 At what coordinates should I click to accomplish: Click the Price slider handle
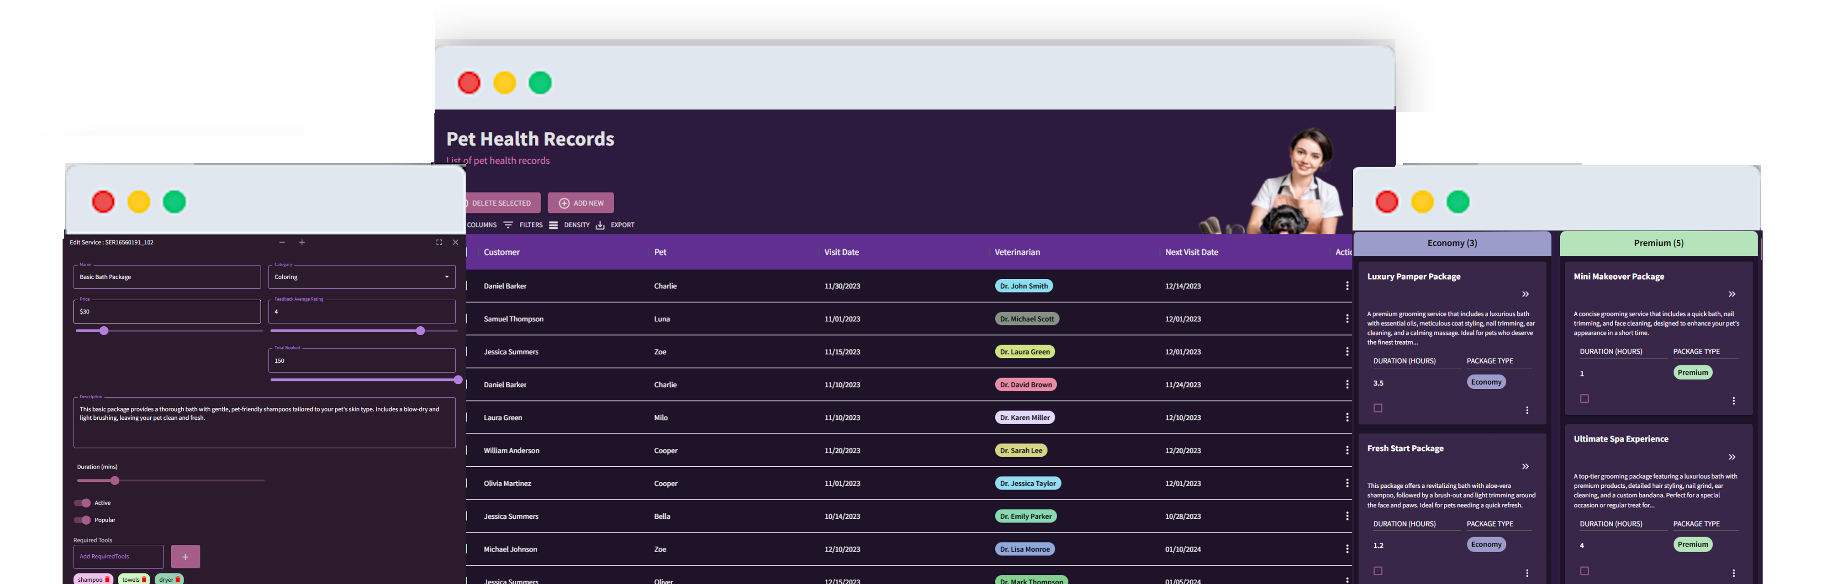click(104, 331)
